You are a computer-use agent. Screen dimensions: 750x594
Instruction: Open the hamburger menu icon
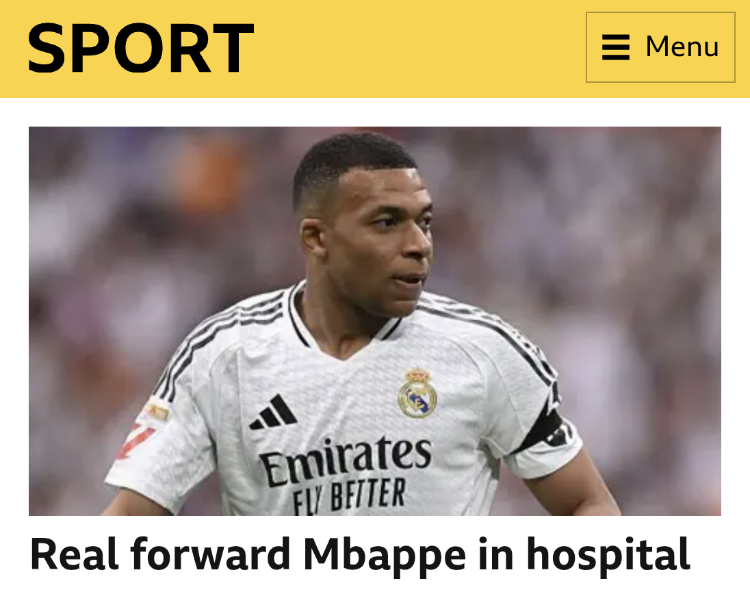(616, 47)
